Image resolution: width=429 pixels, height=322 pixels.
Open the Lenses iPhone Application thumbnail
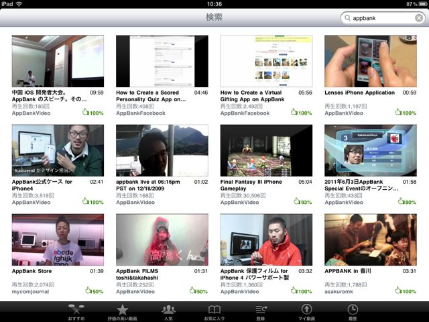click(x=371, y=61)
